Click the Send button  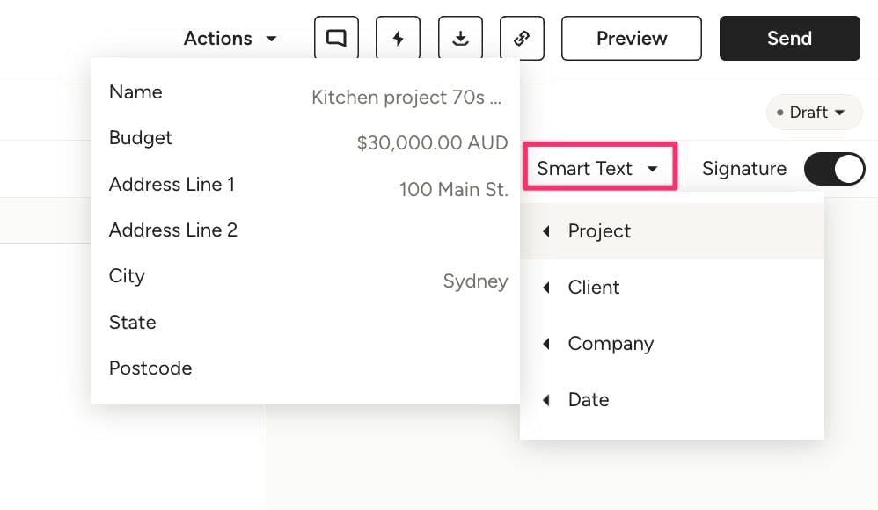789,38
